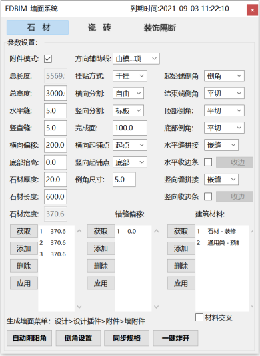Select row 1 370.6 in width list
Image resolution: width=260 pixels, height=356 pixels.
tap(57, 231)
